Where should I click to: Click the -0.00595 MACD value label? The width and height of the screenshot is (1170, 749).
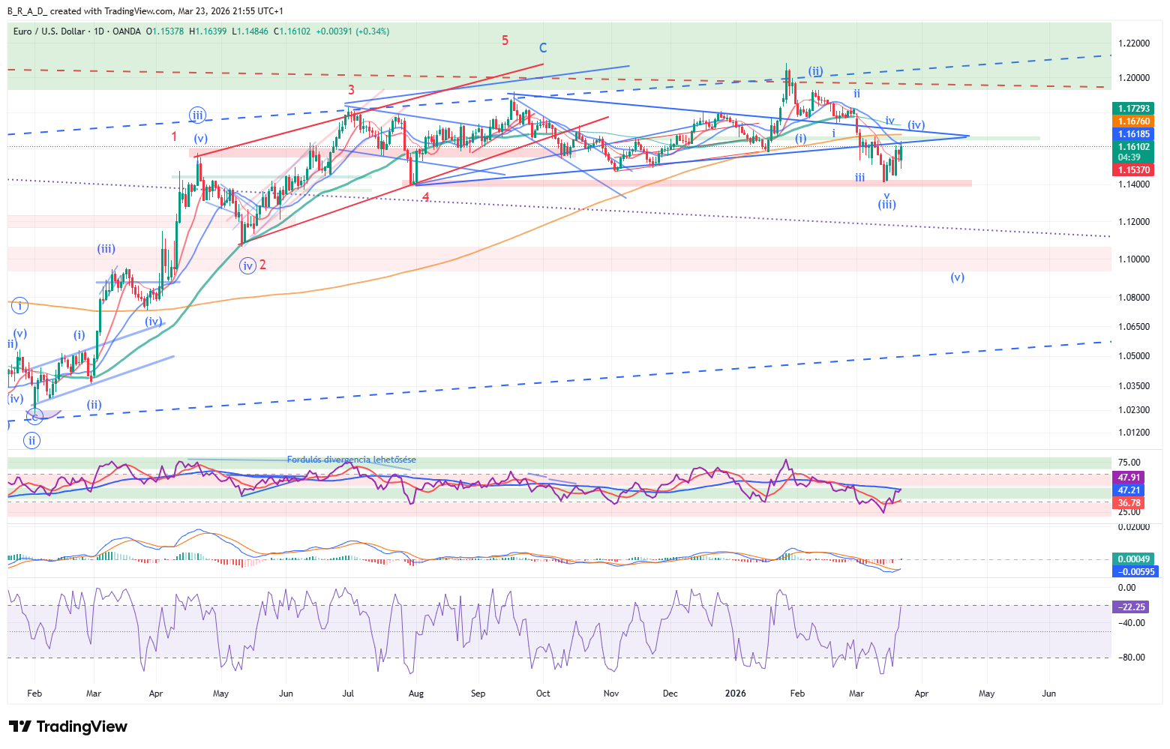tap(1136, 571)
